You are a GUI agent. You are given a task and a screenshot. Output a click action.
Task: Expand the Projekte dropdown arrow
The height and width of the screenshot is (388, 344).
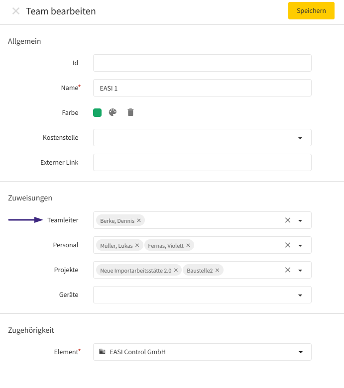coord(300,270)
